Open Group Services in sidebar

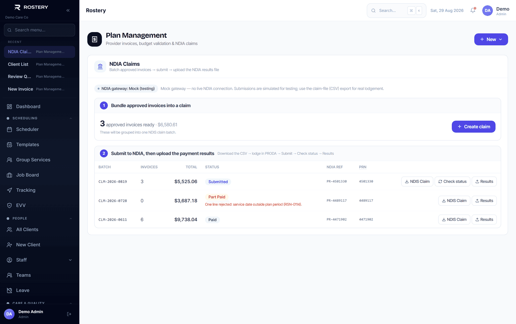40,160
